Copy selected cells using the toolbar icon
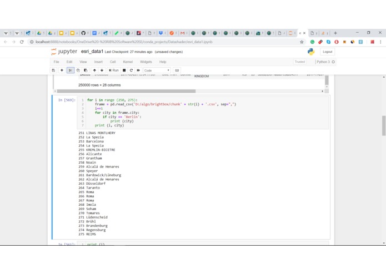Image resolution: width=386 pixels, height=274 pixels. [x=78, y=70]
